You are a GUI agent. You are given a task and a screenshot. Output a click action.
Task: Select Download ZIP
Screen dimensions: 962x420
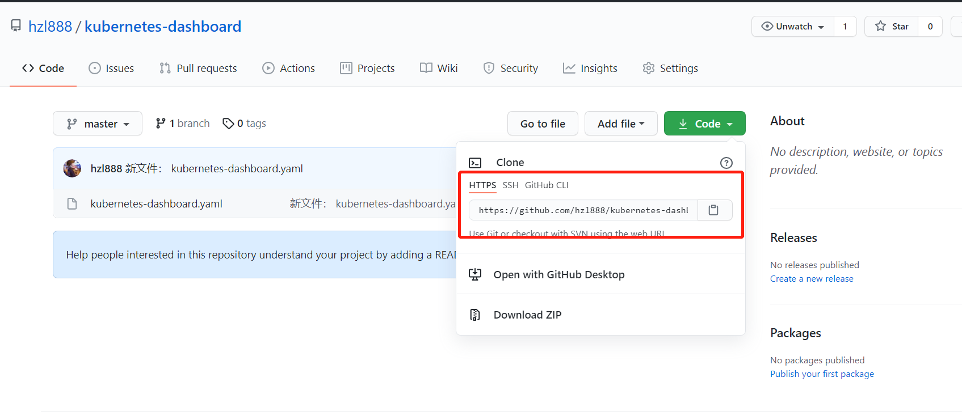pyautogui.click(x=527, y=315)
